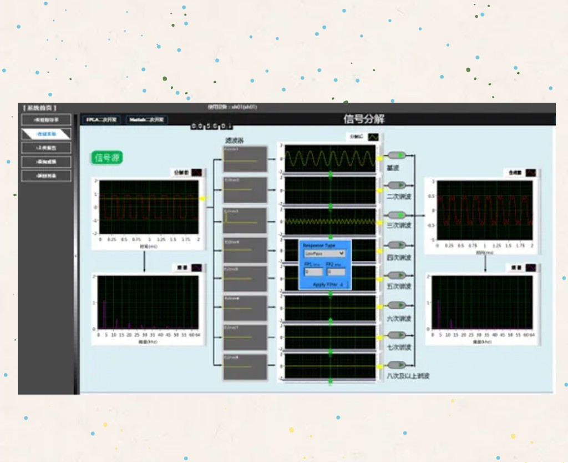Image resolution: width=568 pixels, height=463 pixels.
Task: Enable the 五次谐波 harmonic switch
Action: [x=397, y=275]
